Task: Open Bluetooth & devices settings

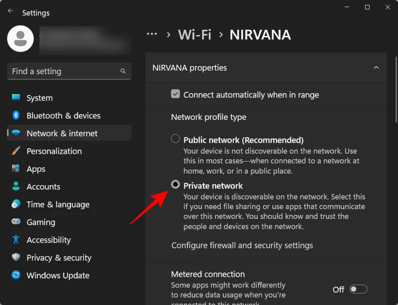Action: tap(69, 115)
